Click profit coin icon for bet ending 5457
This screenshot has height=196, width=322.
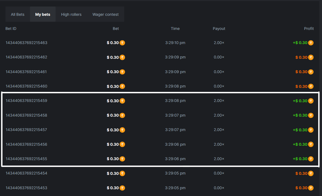(311, 130)
